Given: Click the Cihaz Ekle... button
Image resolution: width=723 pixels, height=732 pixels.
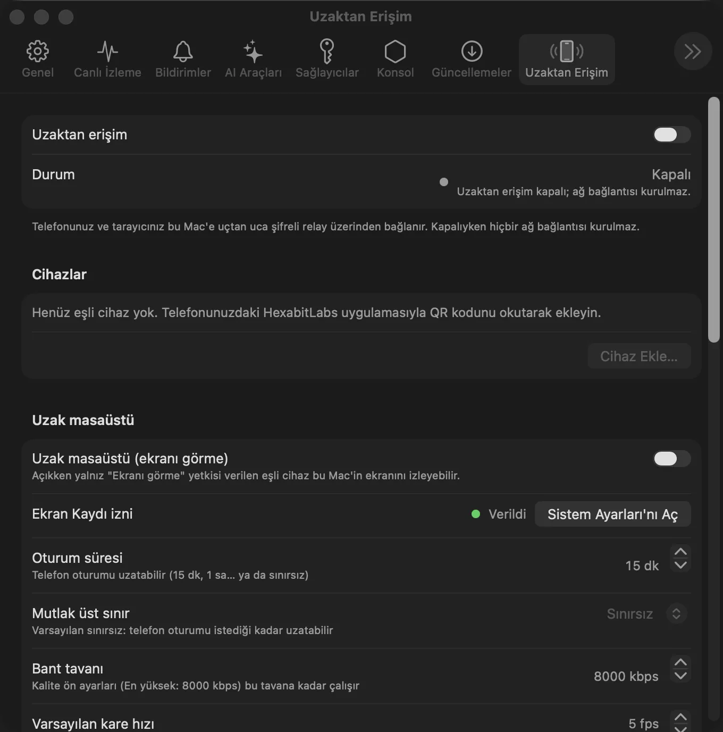Looking at the screenshot, I should click(639, 356).
